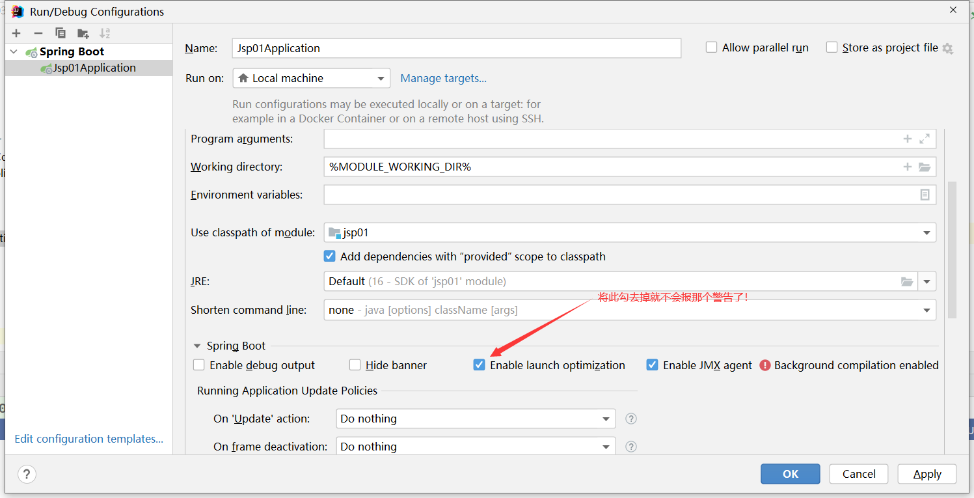974x498 pixels.
Task: Show help for On 'Update' action
Action: pyautogui.click(x=630, y=419)
